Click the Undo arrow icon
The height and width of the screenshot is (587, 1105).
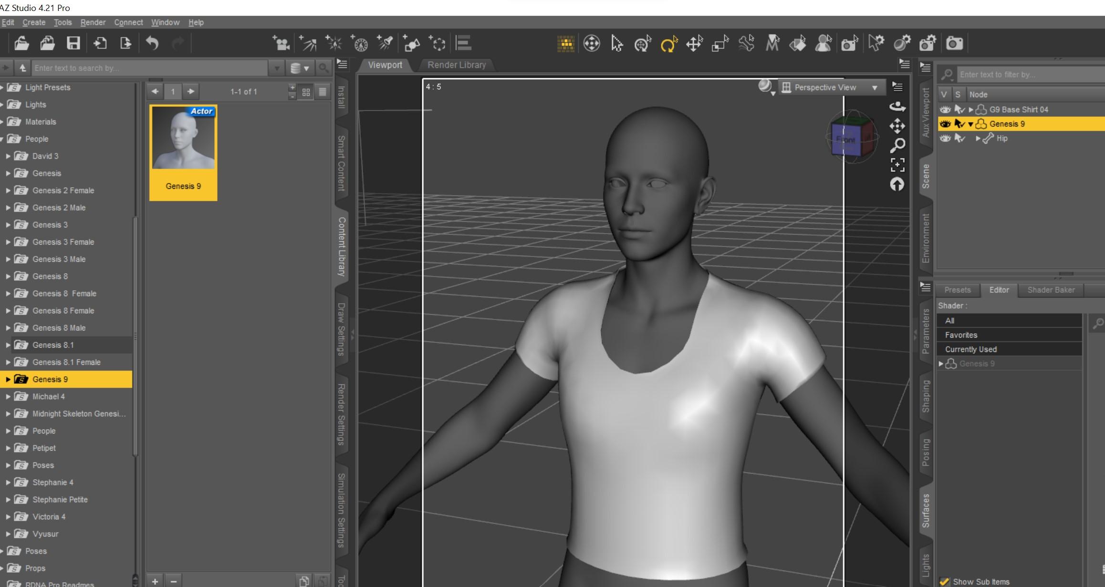[x=152, y=43]
